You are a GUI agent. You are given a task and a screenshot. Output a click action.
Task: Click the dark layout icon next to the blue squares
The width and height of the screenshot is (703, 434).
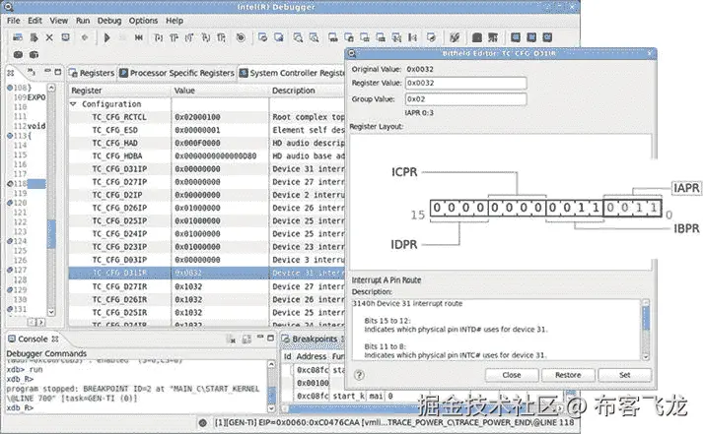(x=493, y=37)
